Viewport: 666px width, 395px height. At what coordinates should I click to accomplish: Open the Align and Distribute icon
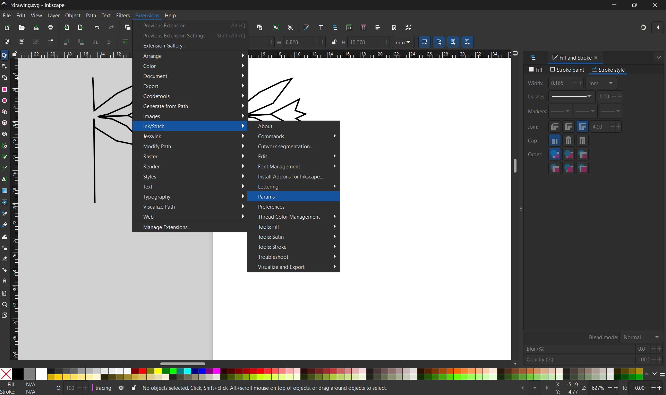pyautogui.click(x=378, y=27)
